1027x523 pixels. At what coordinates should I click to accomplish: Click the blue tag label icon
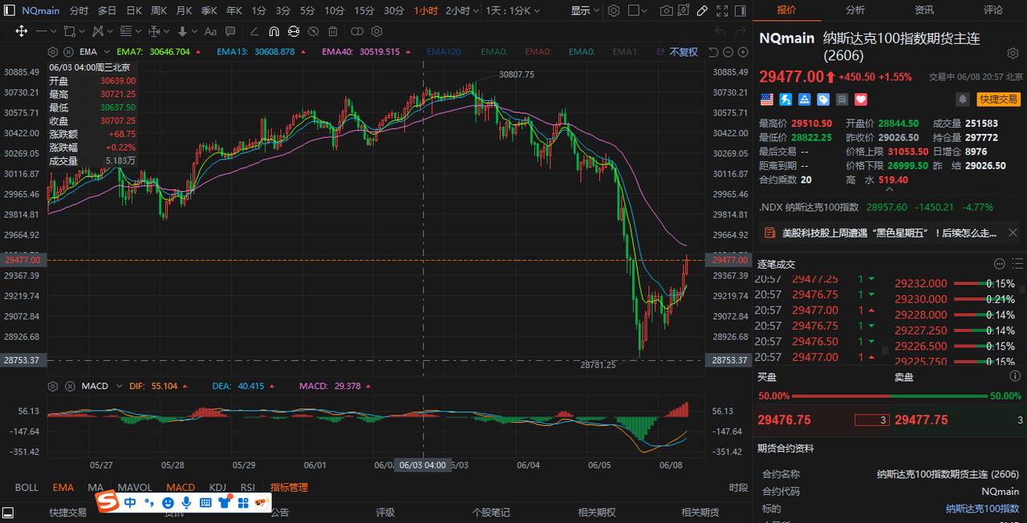[823, 99]
